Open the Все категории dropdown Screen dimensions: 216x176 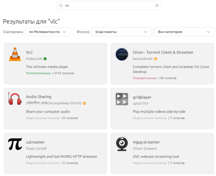tap(184, 32)
